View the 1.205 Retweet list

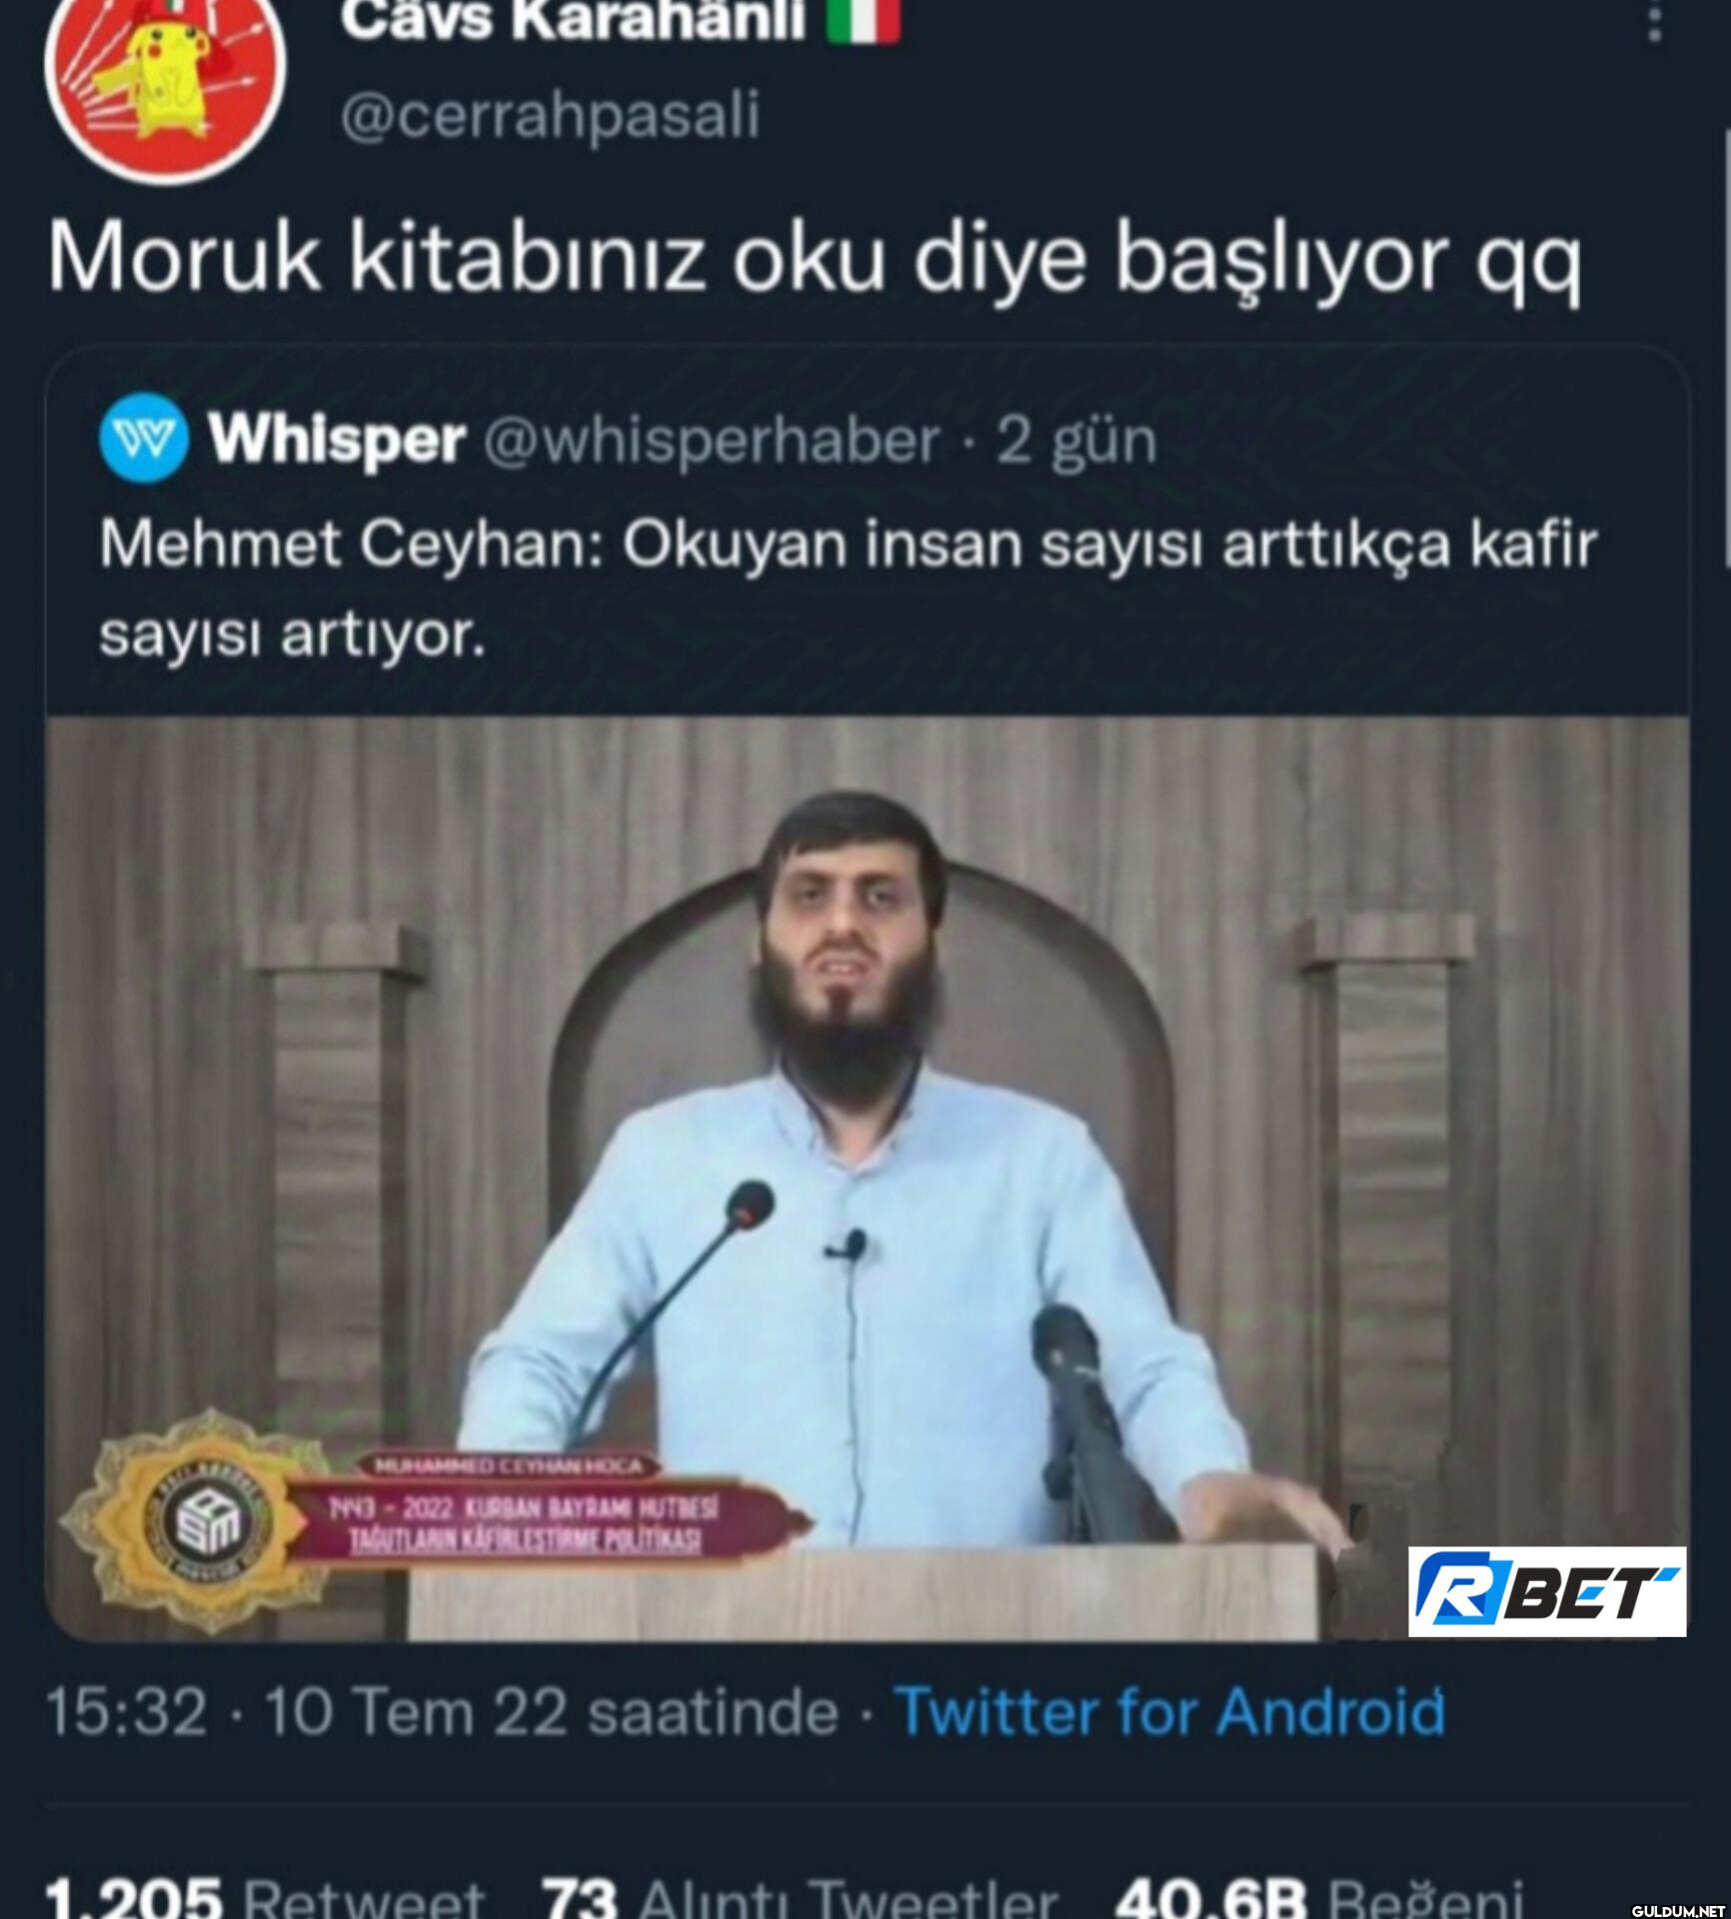click(x=265, y=1896)
